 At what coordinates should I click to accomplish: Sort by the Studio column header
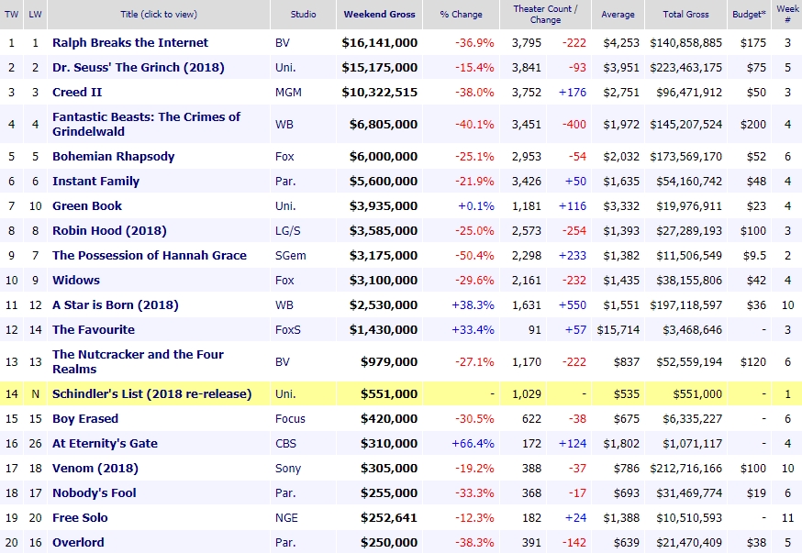pos(304,15)
